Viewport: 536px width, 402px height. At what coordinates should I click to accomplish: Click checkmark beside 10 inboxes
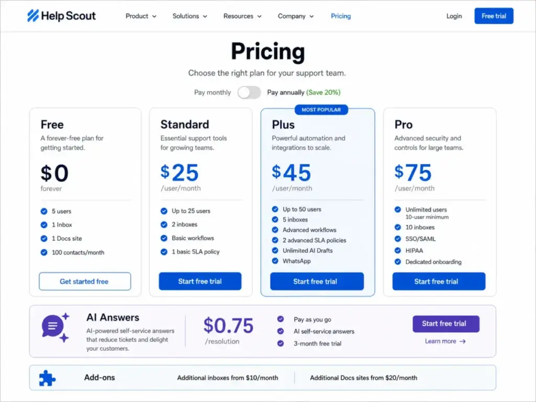[398, 227]
